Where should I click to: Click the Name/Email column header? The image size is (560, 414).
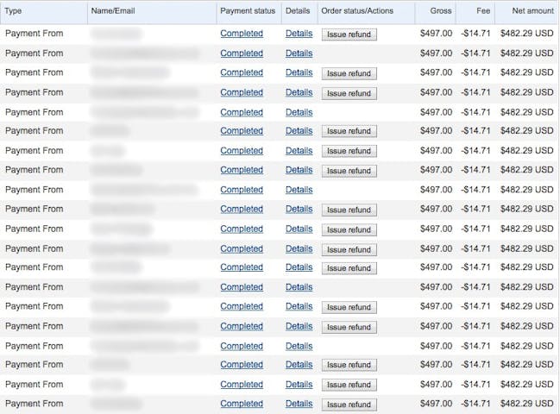(x=115, y=11)
